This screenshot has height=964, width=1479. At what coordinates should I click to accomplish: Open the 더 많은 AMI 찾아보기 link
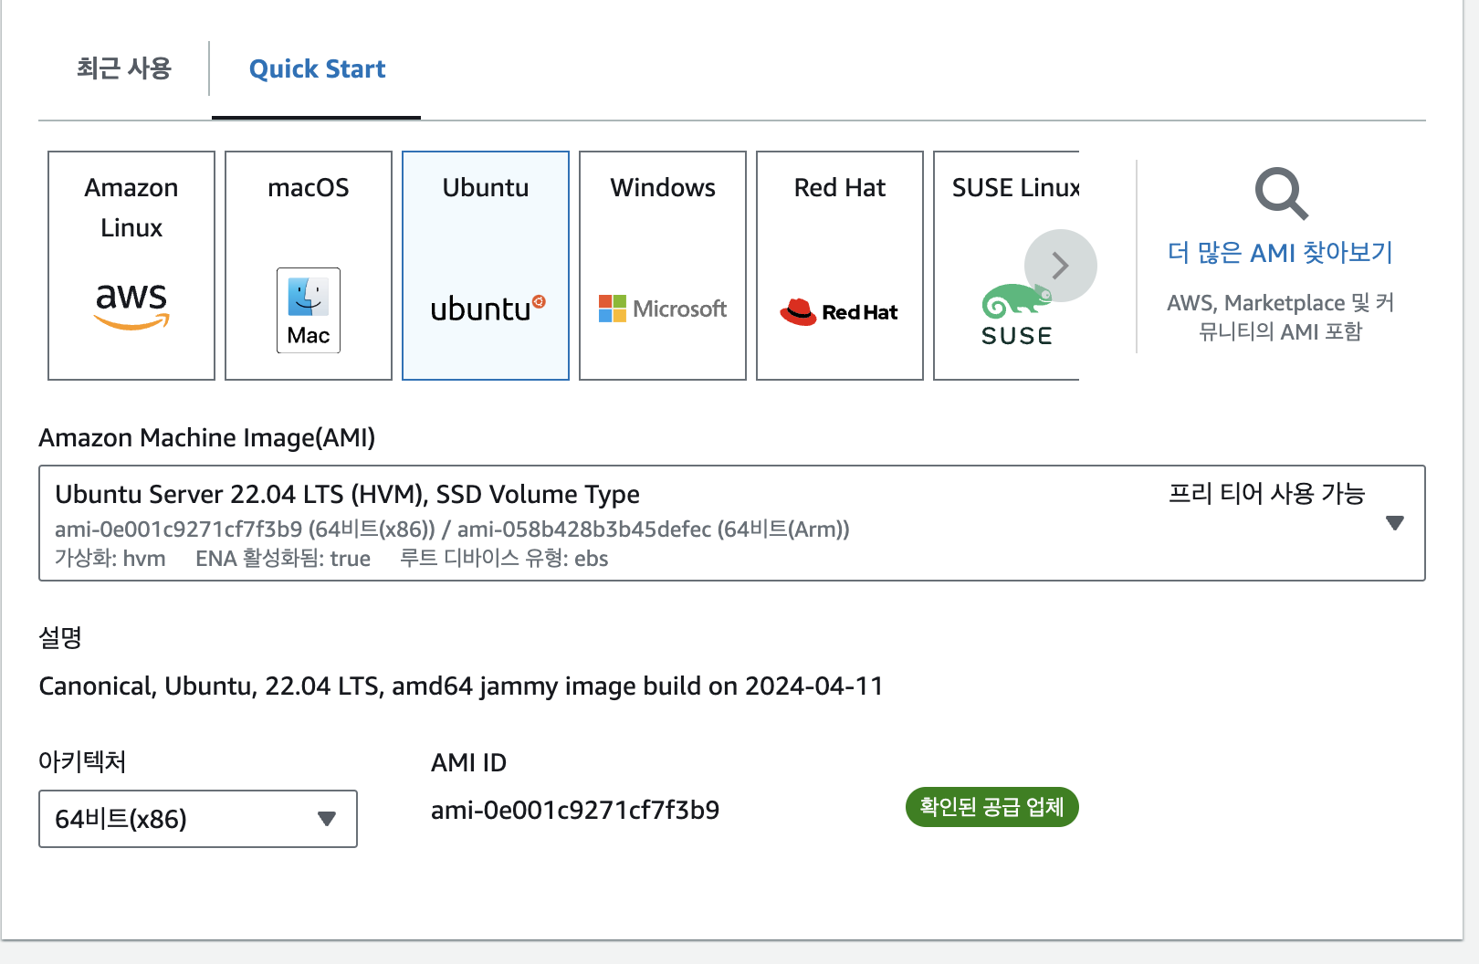click(x=1280, y=252)
